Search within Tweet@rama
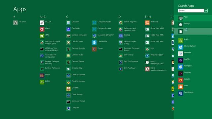 [x=193, y=93]
